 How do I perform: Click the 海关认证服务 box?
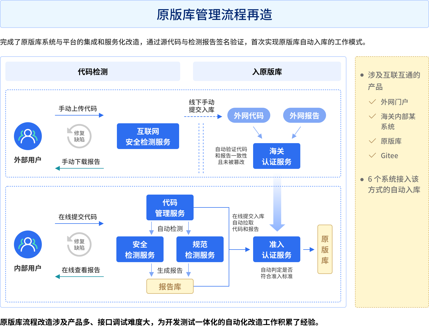[x=277, y=156]
